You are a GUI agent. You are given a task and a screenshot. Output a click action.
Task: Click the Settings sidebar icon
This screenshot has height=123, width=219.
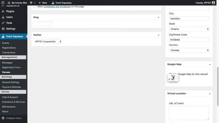pyautogui.click(x=3, y=29)
